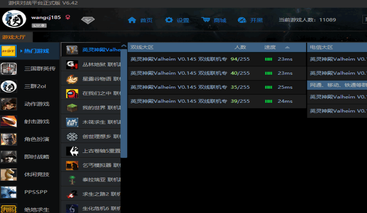Click the 求生之路2 game icon
This screenshot has width=367, height=213.
click(72, 194)
